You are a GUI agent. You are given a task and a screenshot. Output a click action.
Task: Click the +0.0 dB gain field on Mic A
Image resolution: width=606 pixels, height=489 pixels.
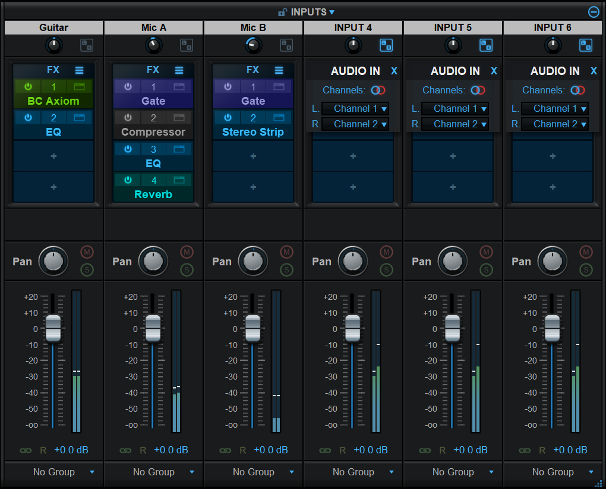click(x=171, y=450)
